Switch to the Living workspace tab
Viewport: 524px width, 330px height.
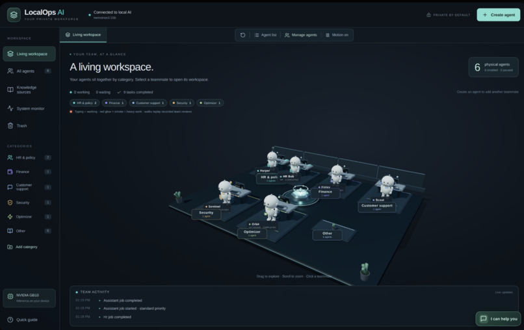coord(83,34)
